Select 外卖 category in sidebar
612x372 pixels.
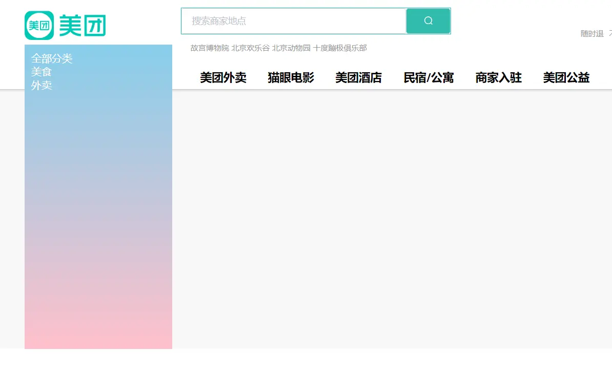coord(42,85)
